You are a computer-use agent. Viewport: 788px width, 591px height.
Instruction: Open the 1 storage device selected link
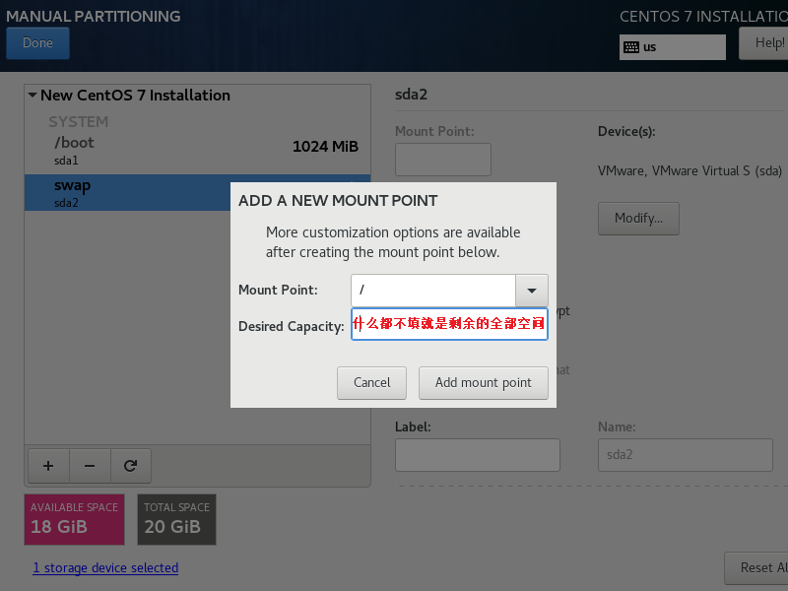105,567
